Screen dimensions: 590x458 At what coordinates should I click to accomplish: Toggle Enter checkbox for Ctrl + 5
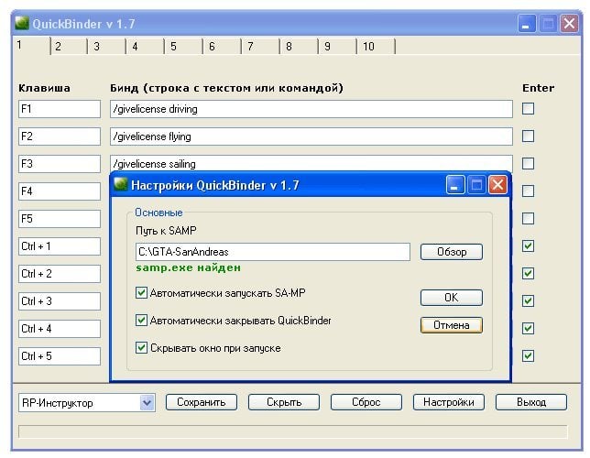pyautogui.click(x=528, y=356)
